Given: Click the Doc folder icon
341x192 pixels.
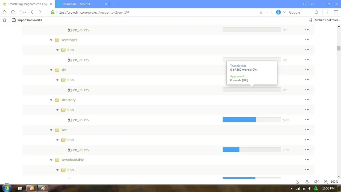Looking at the screenshot, I should coord(57,130).
